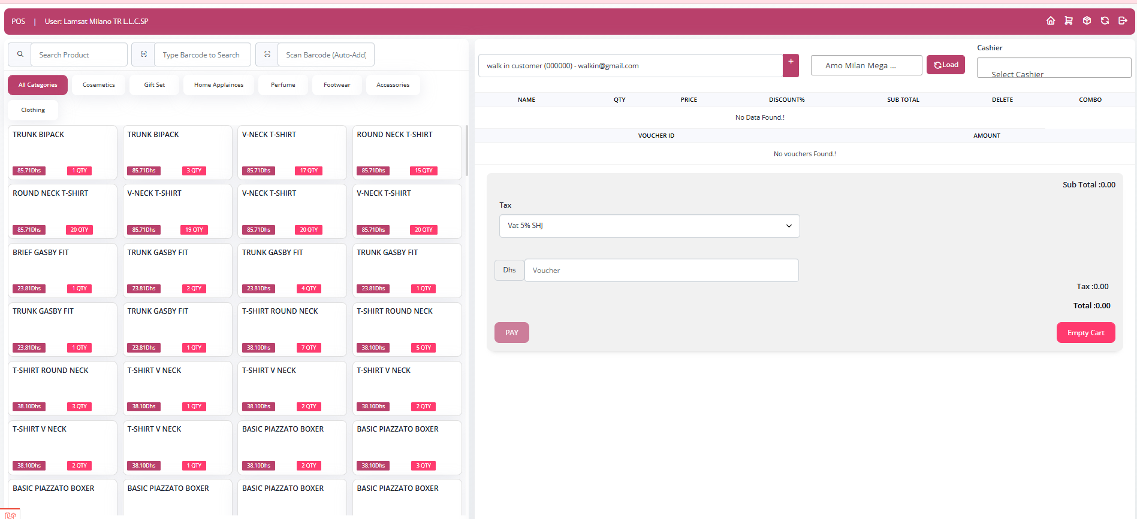This screenshot has width=1137, height=519.
Task: Open the Amo Milan Mega selector
Action: 866,65
